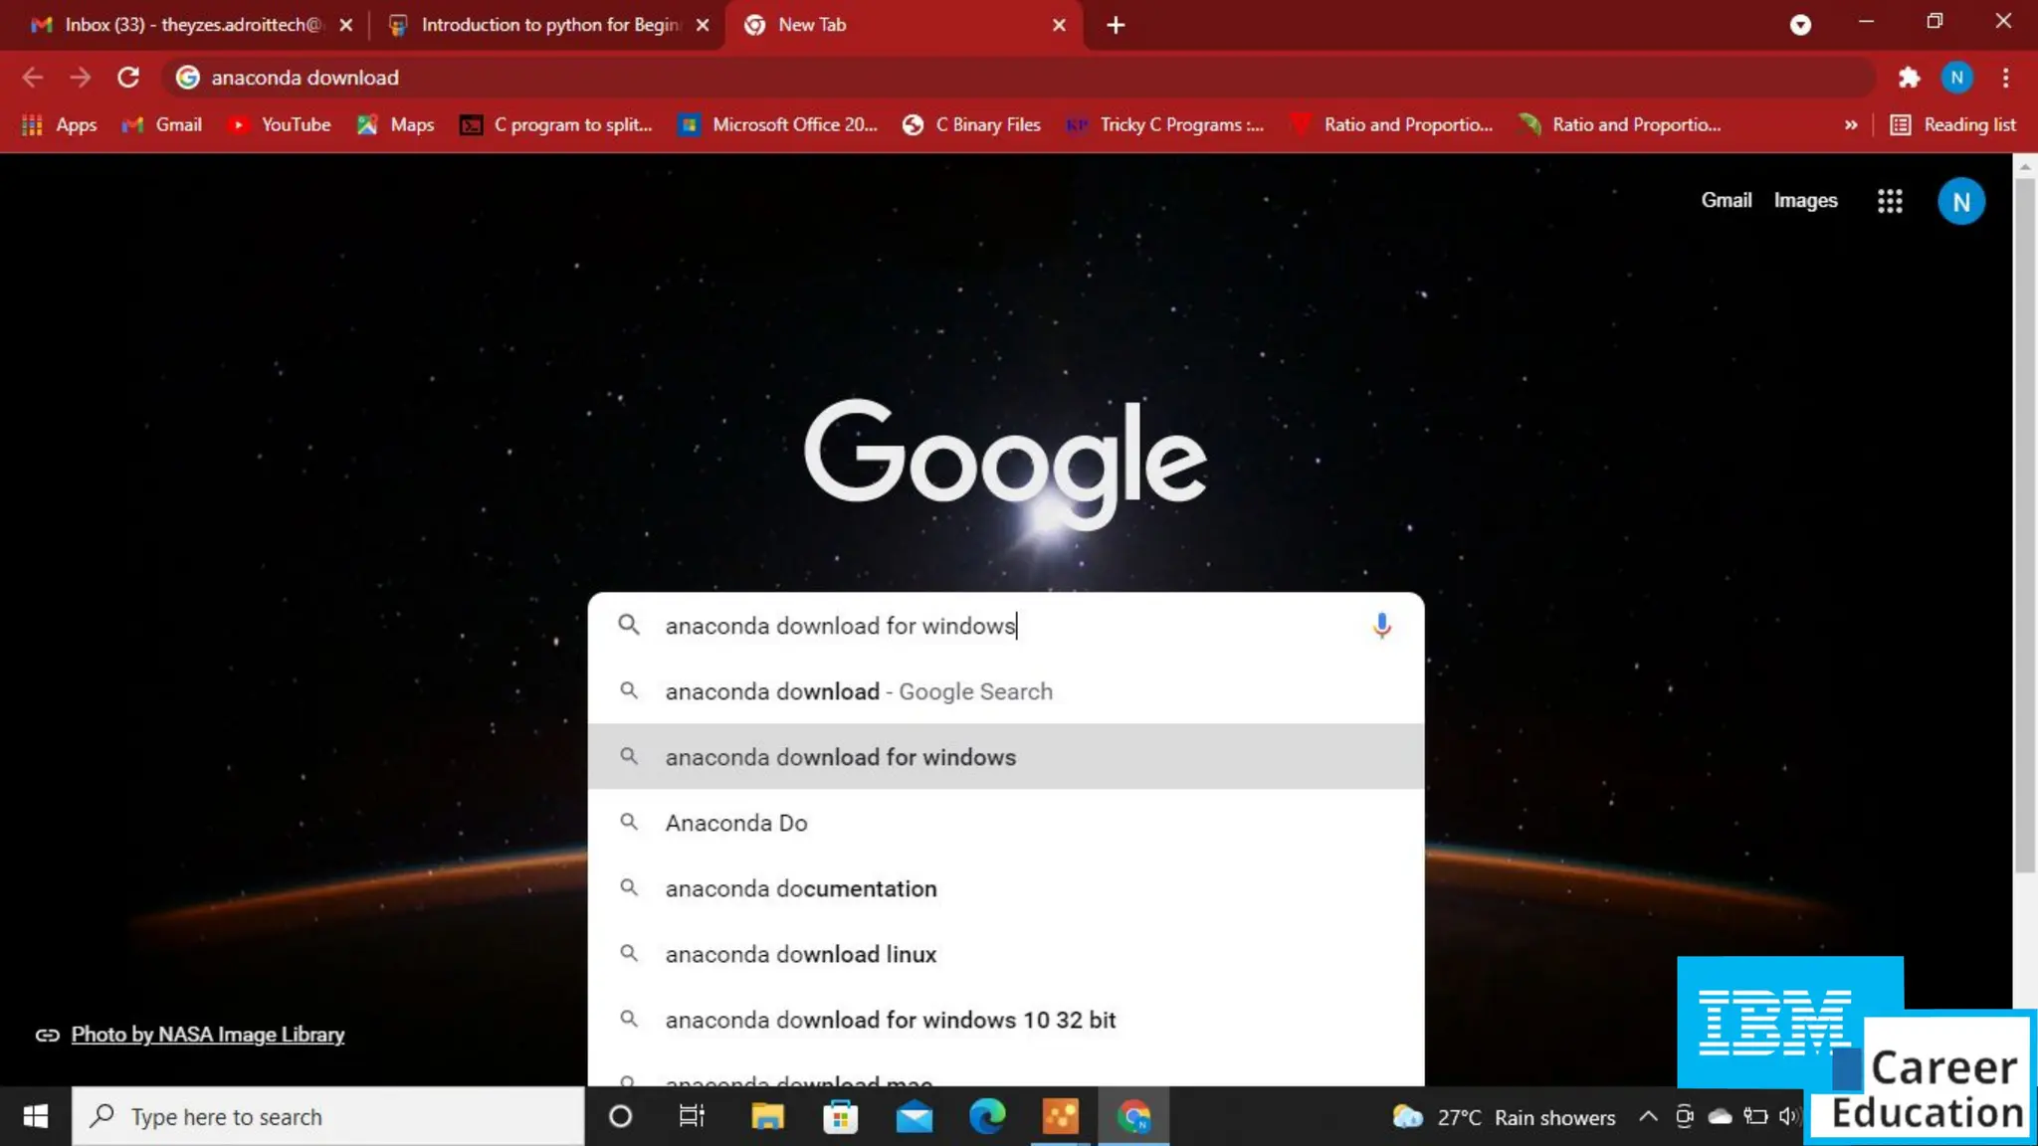Viewport: 2038px width, 1146px height.
Task: Open the C program to split bookmark
Action: click(555, 124)
